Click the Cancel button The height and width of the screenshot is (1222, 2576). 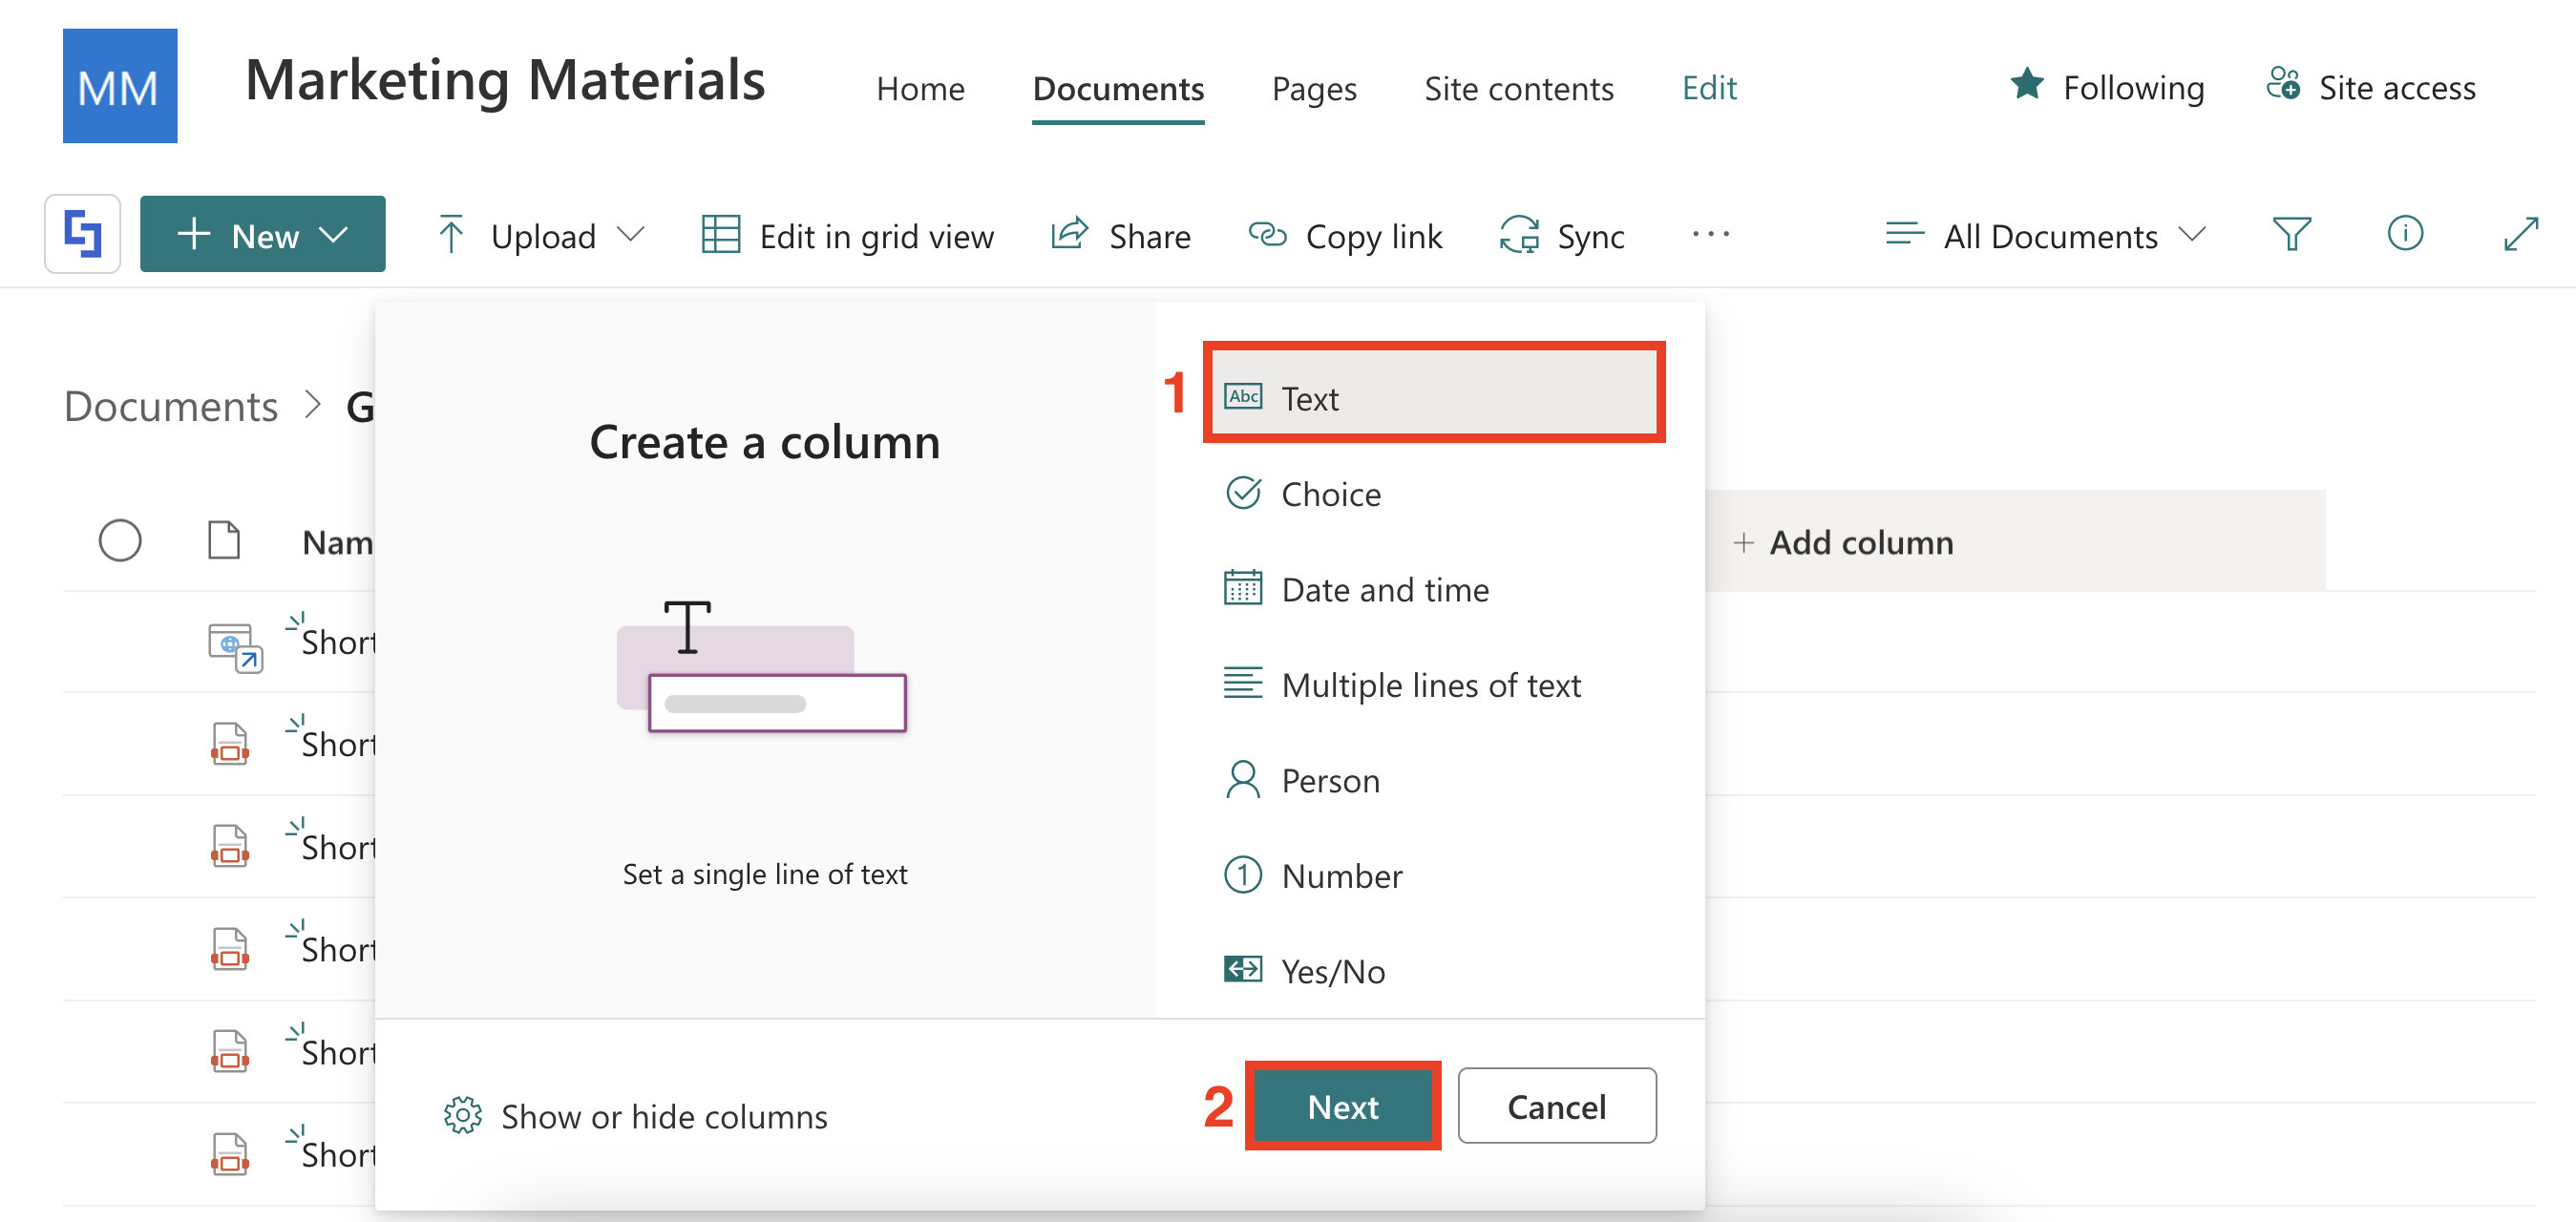coord(1555,1106)
